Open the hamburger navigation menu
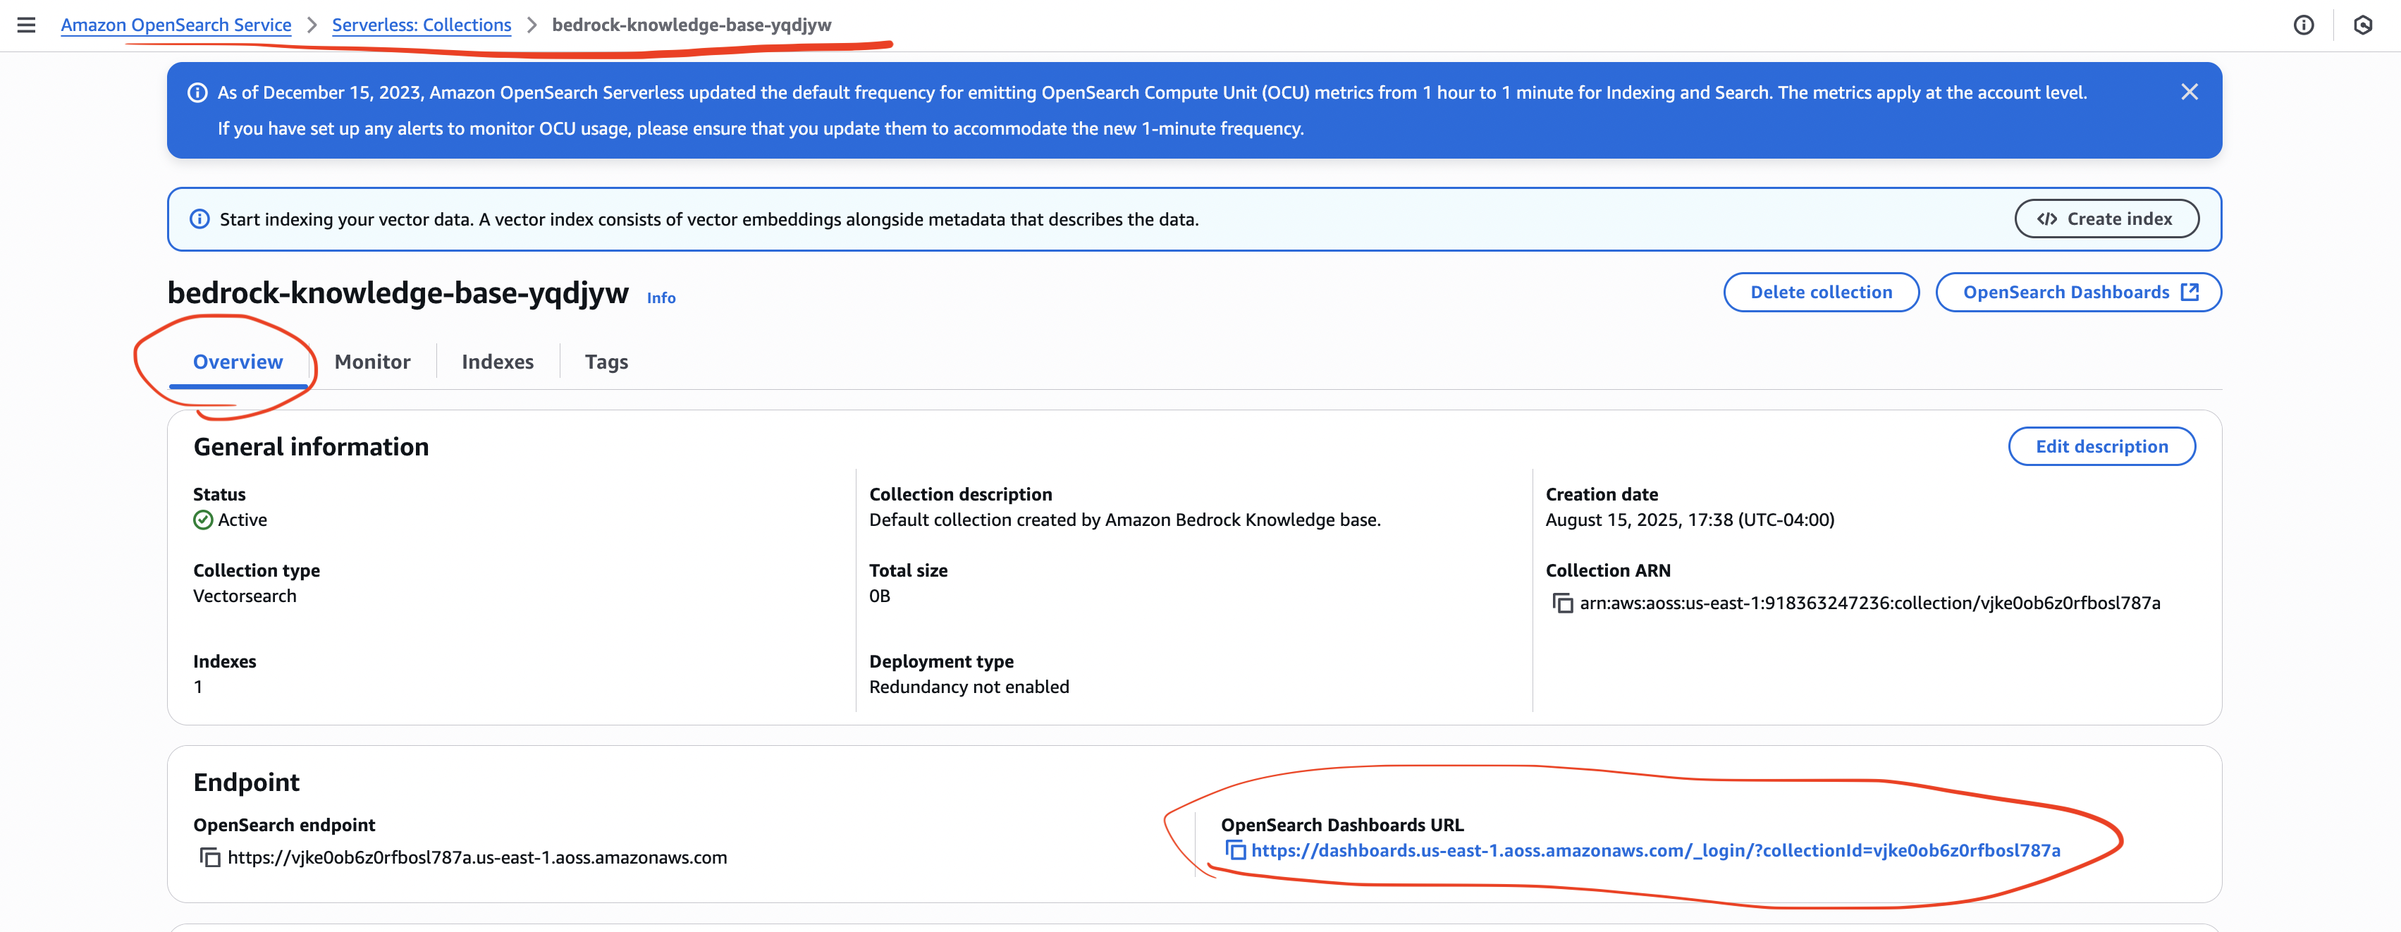The width and height of the screenshot is (2401, 932). pyautogui.click(x=26, y=25)
